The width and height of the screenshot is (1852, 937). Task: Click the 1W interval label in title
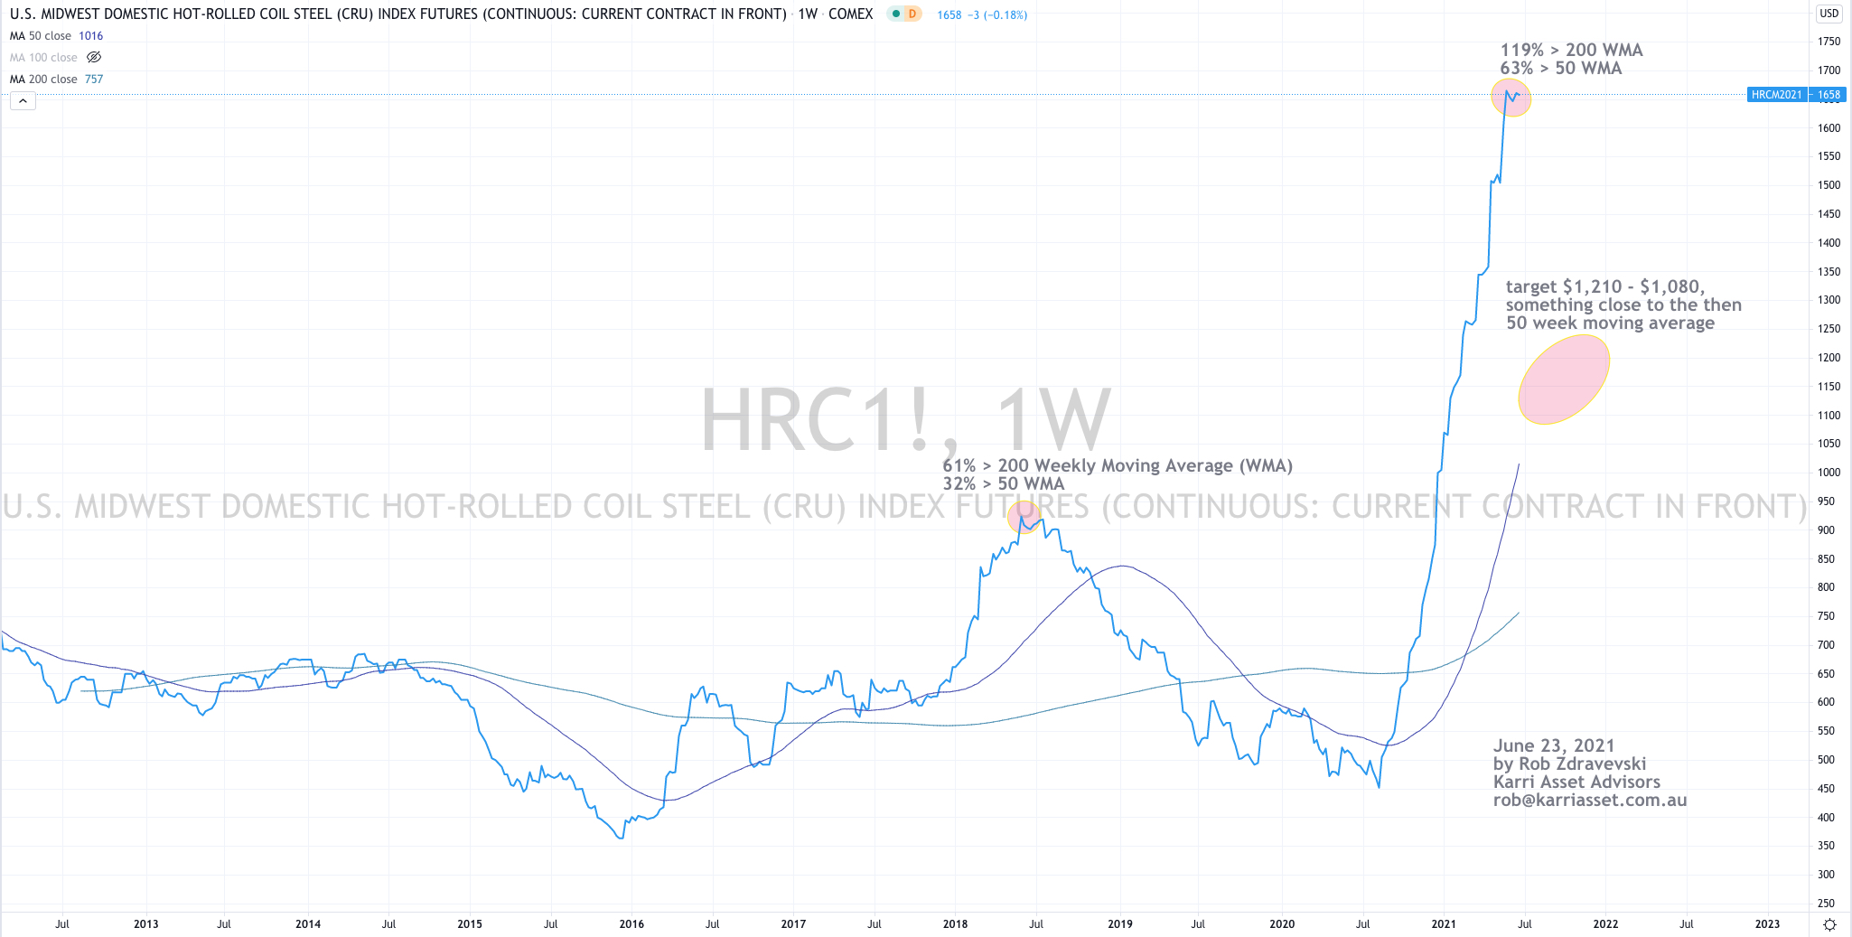pos(808,14)
